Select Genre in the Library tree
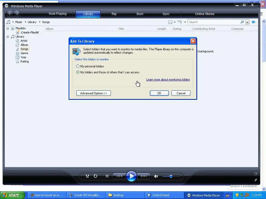 click(24, 53)
